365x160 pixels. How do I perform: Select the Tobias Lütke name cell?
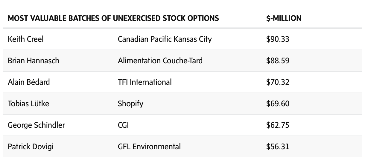click(x=28, y=104)
